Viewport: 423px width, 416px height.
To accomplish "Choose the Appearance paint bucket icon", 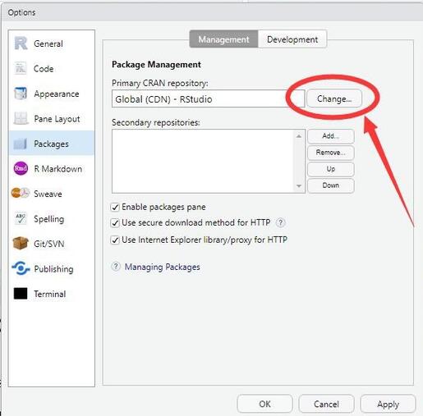I will tap(21, 94).
